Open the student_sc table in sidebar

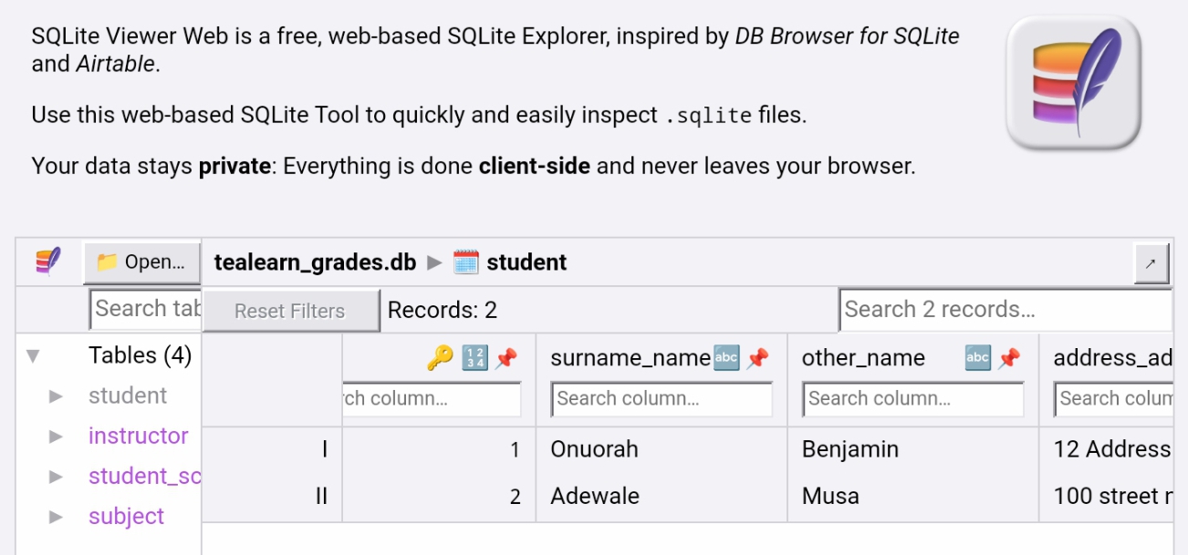click(144, 476)
